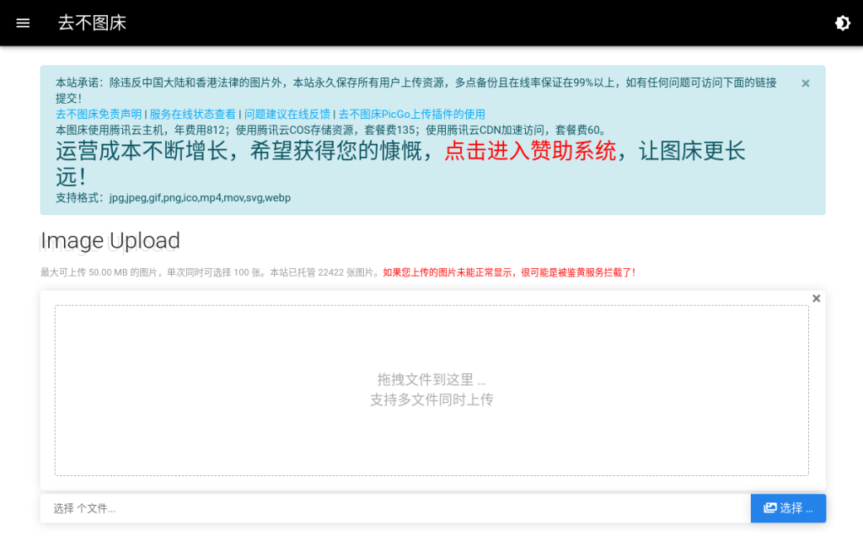The height and width of the screenshot is (552, 863).
Task: Click the 腾讯云主机 hosting cost line
Action: pyautogui.click(x=330, y=130)
